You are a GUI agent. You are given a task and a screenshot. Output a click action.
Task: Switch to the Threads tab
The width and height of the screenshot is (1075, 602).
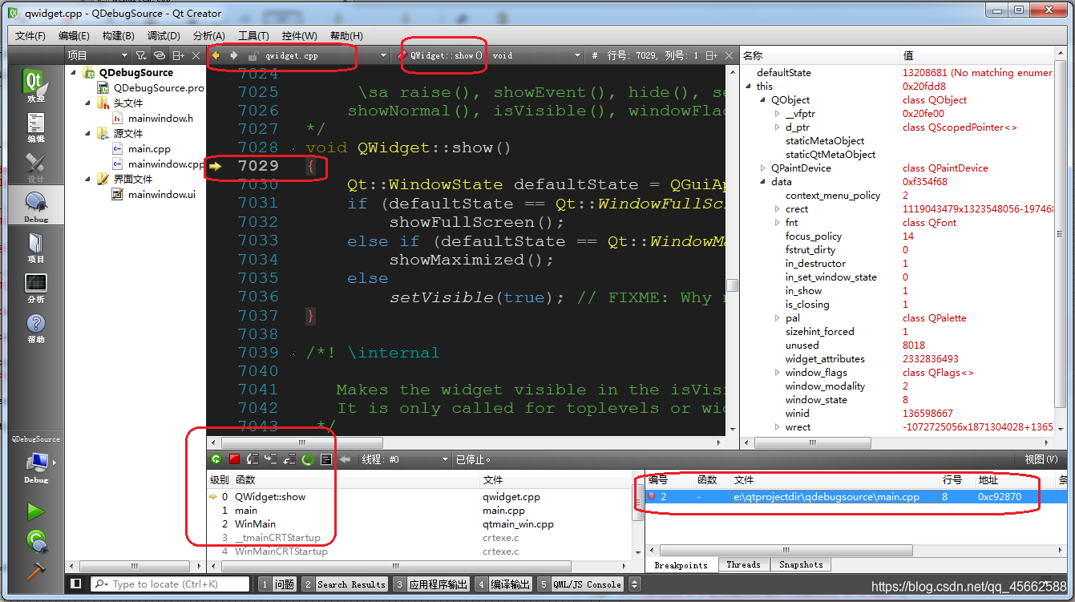pyautogui.click(x=743, y=565)
